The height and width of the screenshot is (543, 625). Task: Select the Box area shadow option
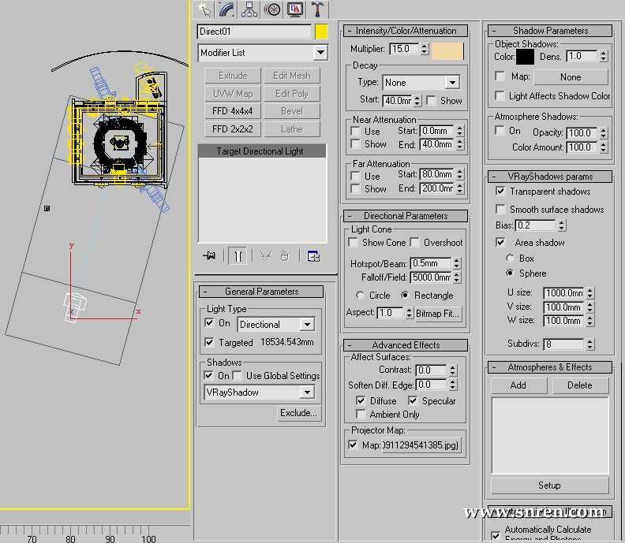(x=510, y=258)
